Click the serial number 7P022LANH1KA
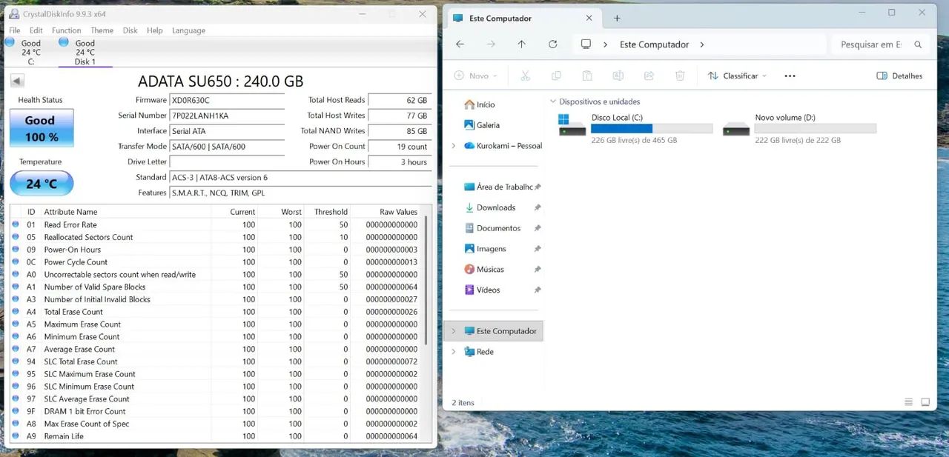The width and height of the screenshot is (949, 457). (227, 116)
